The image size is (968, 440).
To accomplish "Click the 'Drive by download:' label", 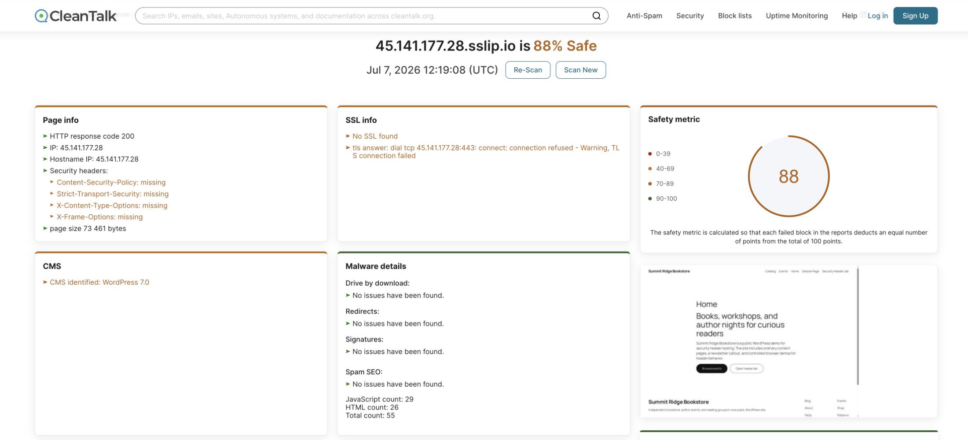I will tap(378, 283).
